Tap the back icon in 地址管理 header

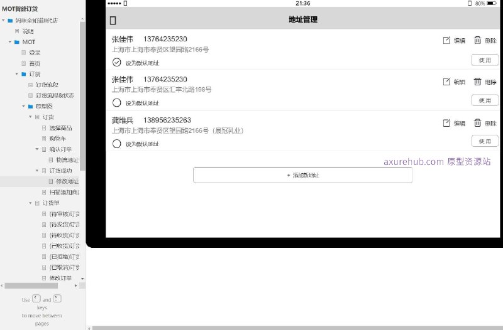(x=113, y=21)
